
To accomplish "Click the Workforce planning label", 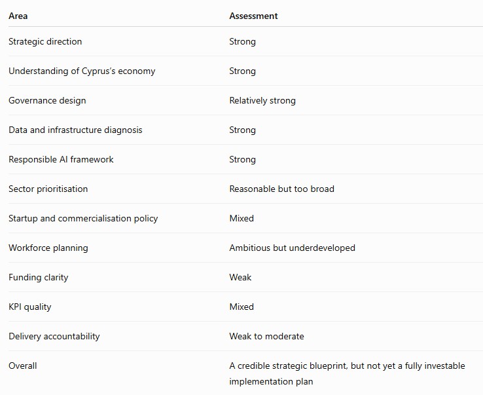I will [x=48, y=248].
